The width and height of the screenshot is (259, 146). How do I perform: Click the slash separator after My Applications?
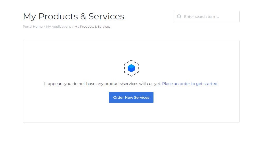click(73, 27)
